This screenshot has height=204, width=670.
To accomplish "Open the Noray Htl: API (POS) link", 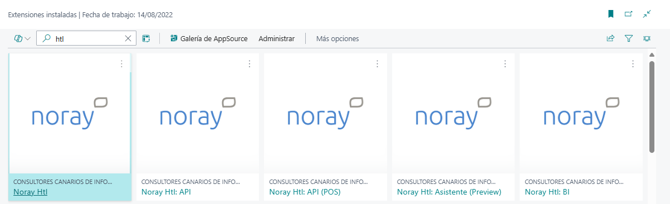I will click(x=305, y=192).
